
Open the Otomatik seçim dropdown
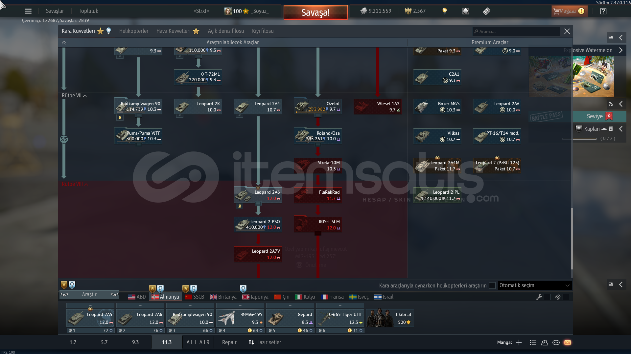coord(535,285)
